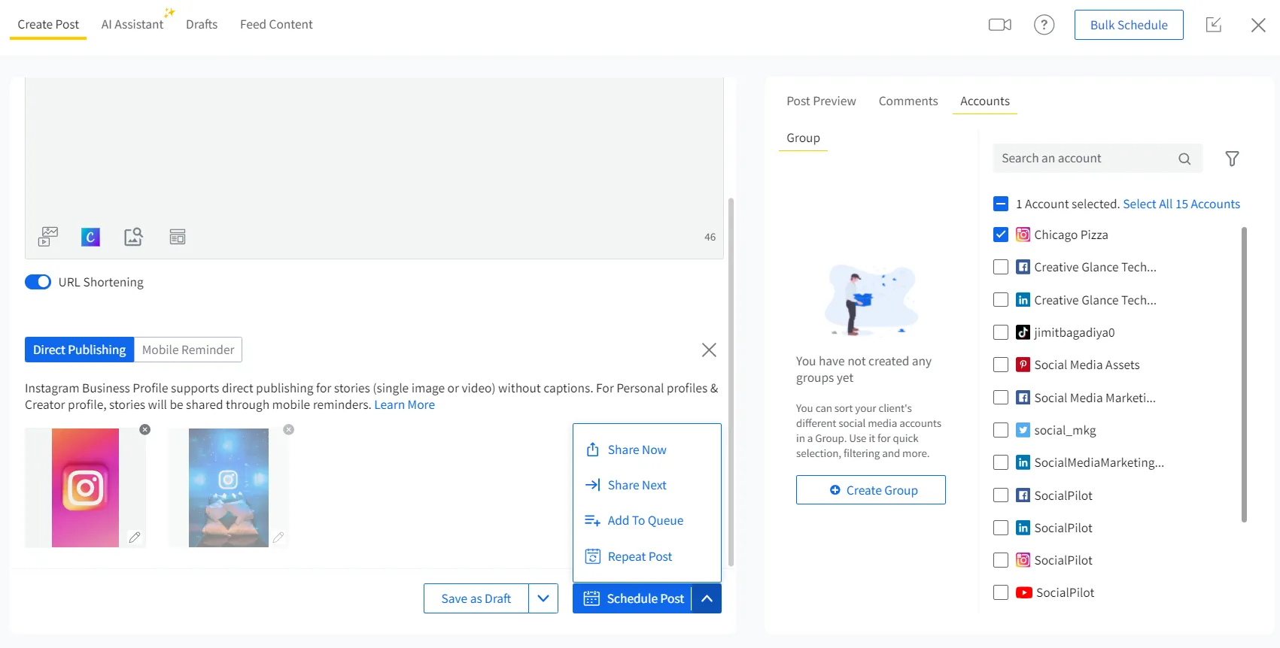Collapse the Schedule Post options arrow

point(707,598)
